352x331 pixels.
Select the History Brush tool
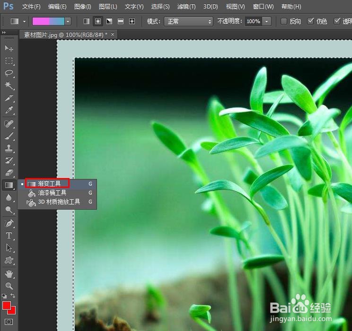[x=9, y=161]
